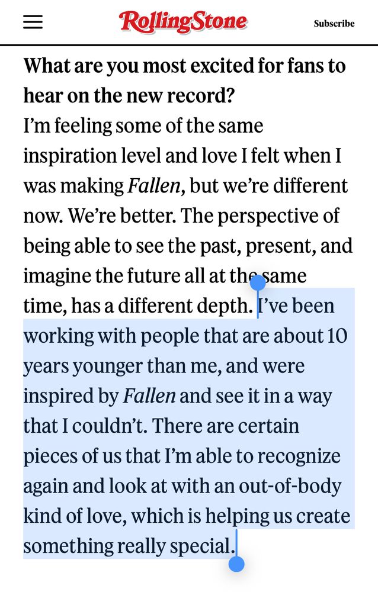
Task: Click the Rolling Stone logo
Action: pyautogui.click(x=183, y=22)
